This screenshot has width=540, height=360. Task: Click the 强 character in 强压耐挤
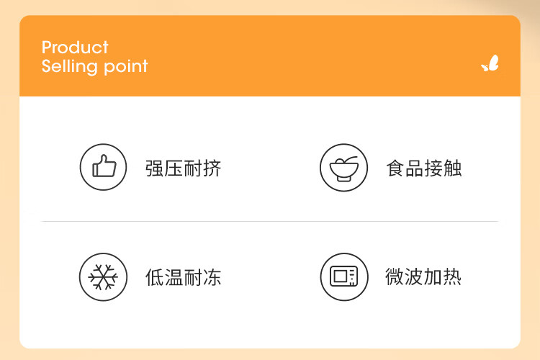(155, 168)
